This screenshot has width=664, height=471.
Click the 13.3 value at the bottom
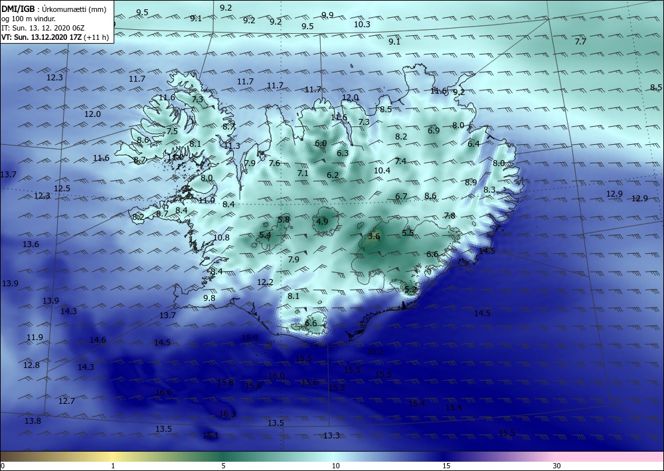(x=331, y=435)
